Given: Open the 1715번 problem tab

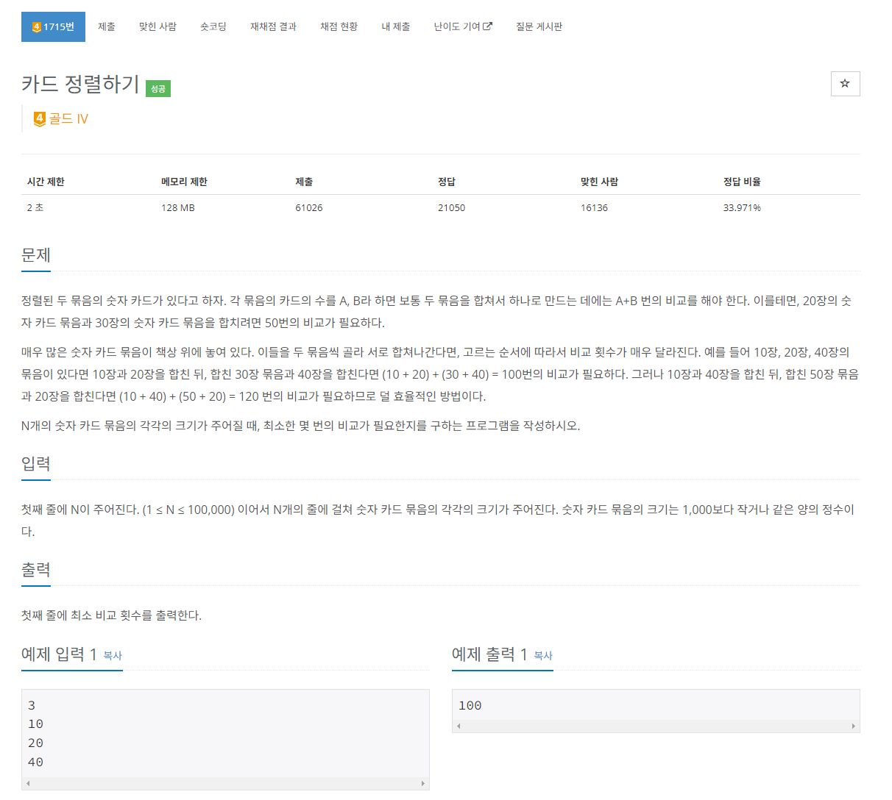Looking at the screenshot, I should pos(53,26).
